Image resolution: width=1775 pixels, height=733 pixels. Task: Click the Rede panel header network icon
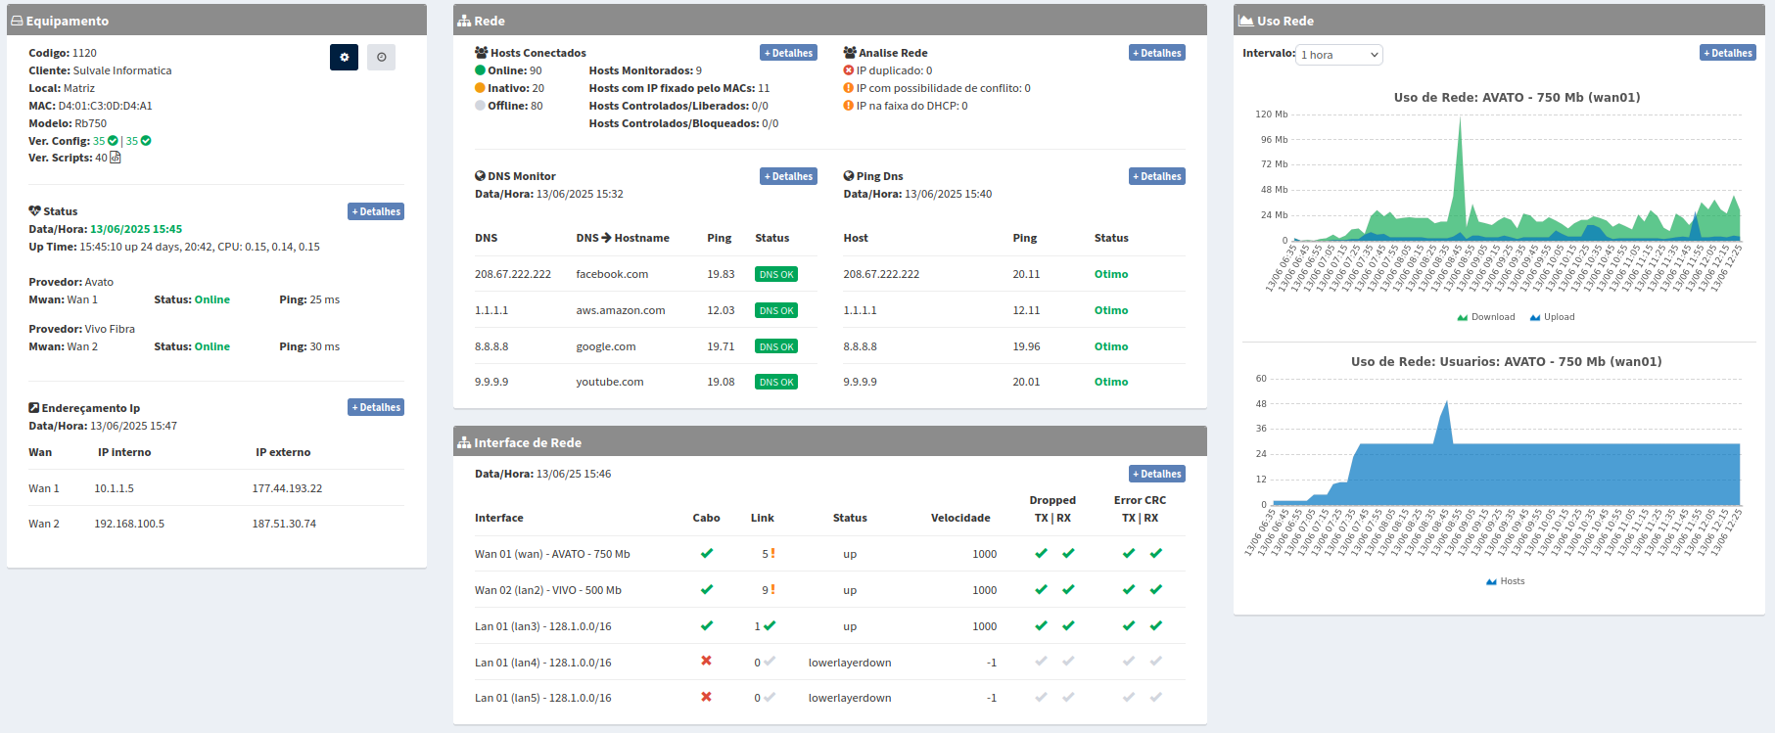(464, 21)
